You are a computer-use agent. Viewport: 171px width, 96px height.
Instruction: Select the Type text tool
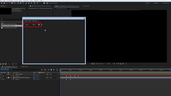pos(23,3)
